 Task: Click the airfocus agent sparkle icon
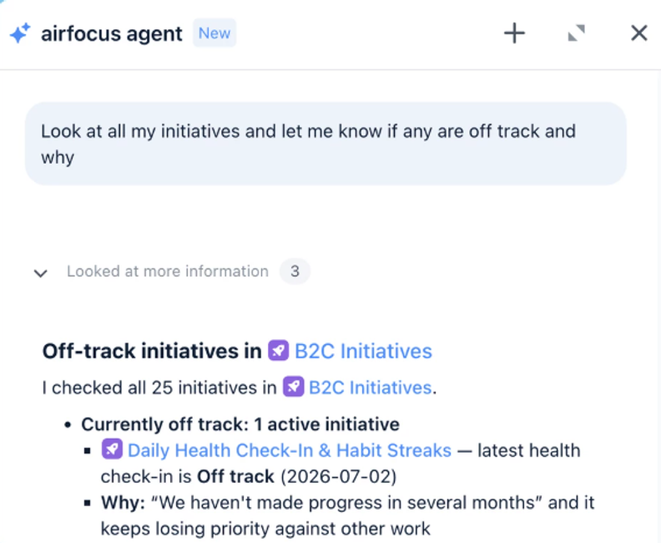tap(20, 33)
